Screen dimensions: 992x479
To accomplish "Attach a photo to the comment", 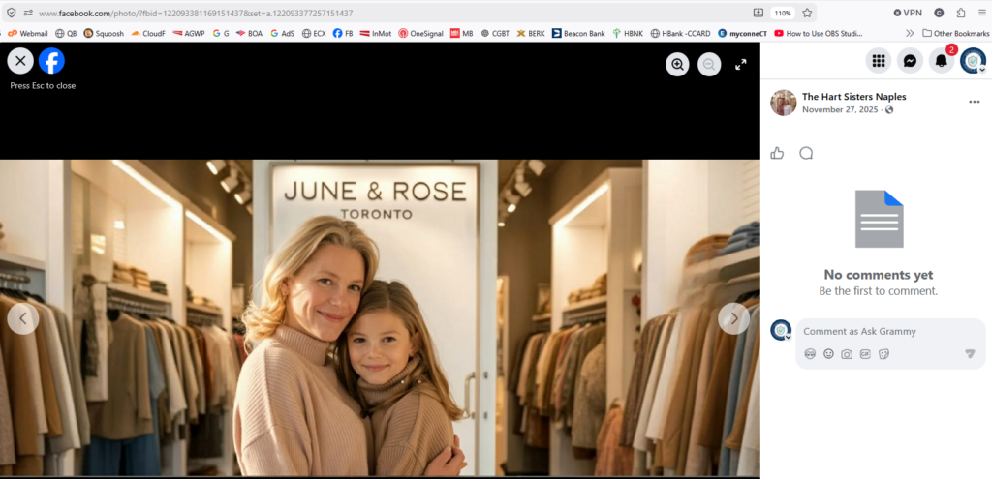I will tap(847, 354).
